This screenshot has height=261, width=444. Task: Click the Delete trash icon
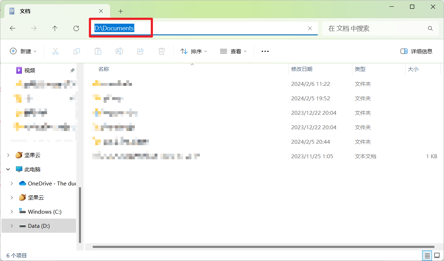[x=162, y=51]
